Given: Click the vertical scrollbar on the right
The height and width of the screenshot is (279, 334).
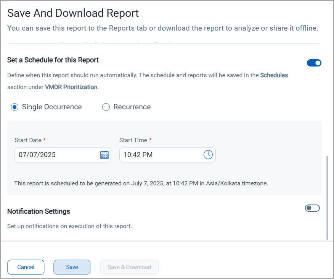Looking at the screenshot, I should point(327,197).
